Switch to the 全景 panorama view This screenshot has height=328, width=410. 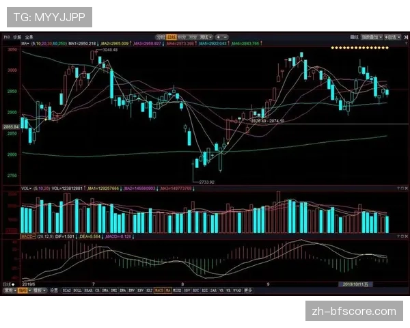point(29,37)
